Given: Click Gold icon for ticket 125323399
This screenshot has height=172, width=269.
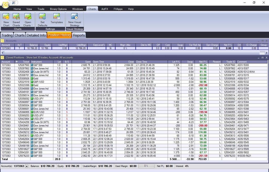Looking at the screenshot, I should coord(32,85).
